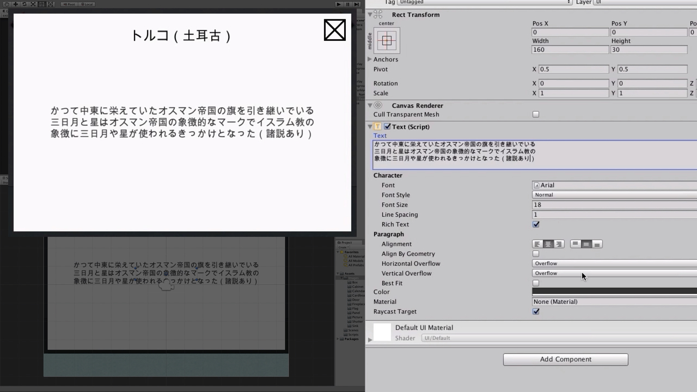Image resolution: width=697 pixels, height=392 pixels.
Task: Select the left horizontal text alignment icon
Action: coord(537,244)
